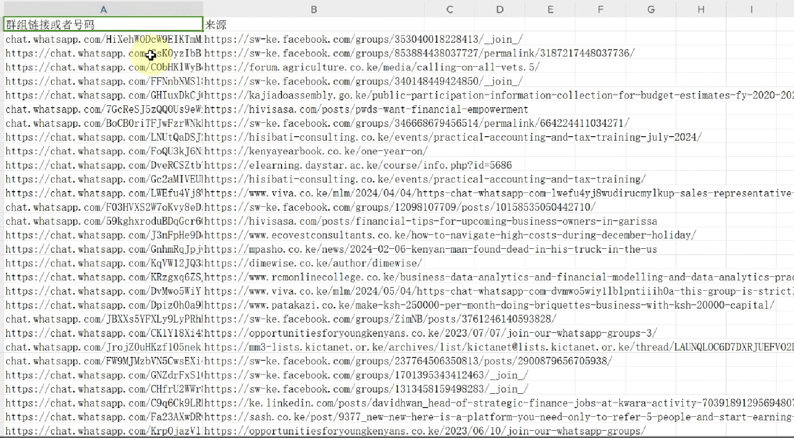Select column I header
The image size is (794, 438).
tap(751, 9)
